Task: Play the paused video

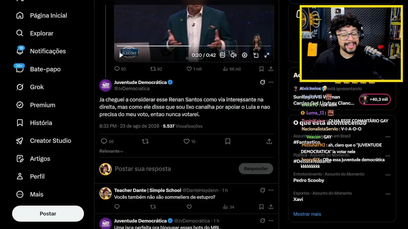Action: [x=121, y=55]
